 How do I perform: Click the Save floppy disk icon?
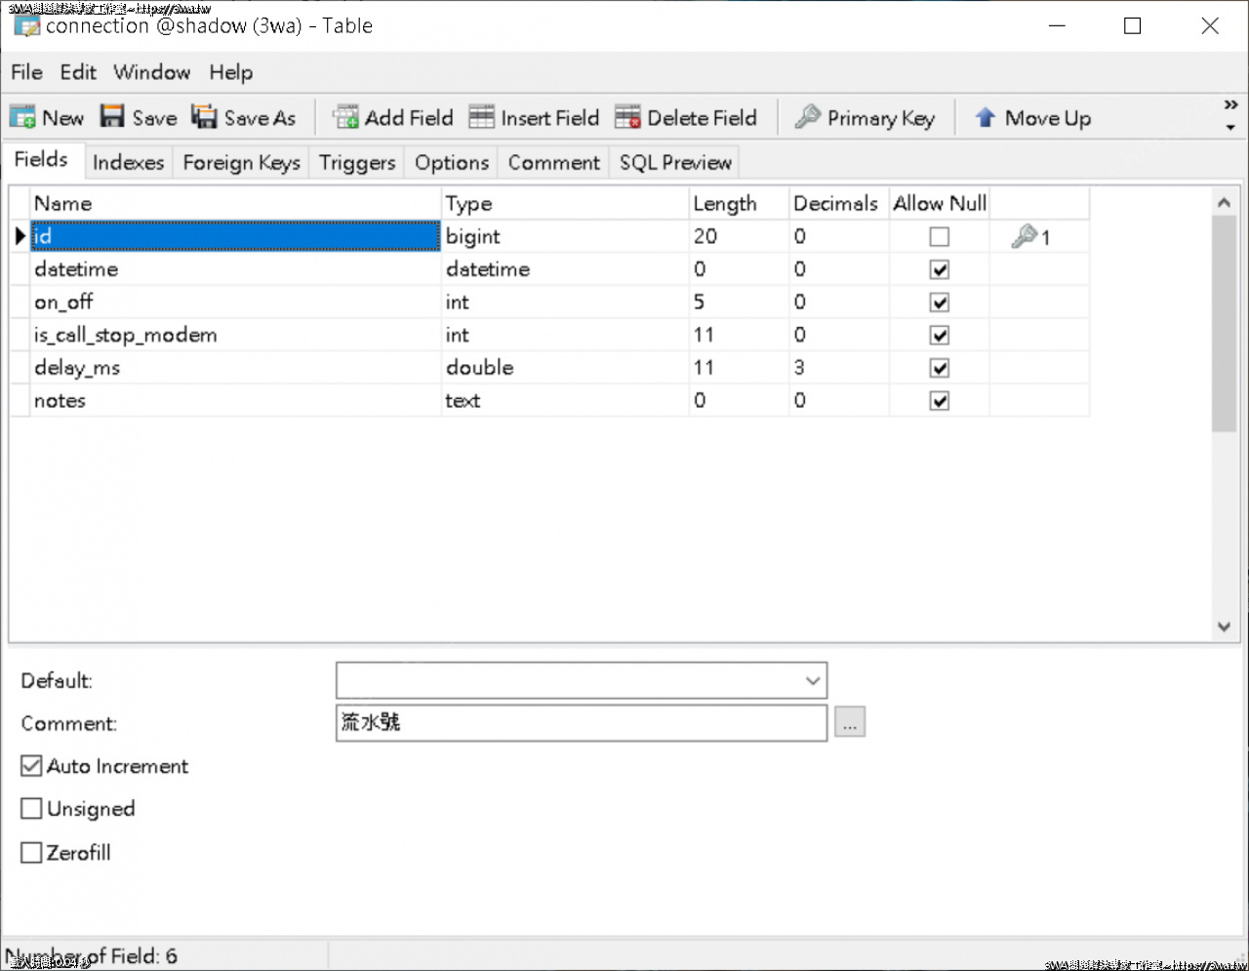(x=112, y=117)
